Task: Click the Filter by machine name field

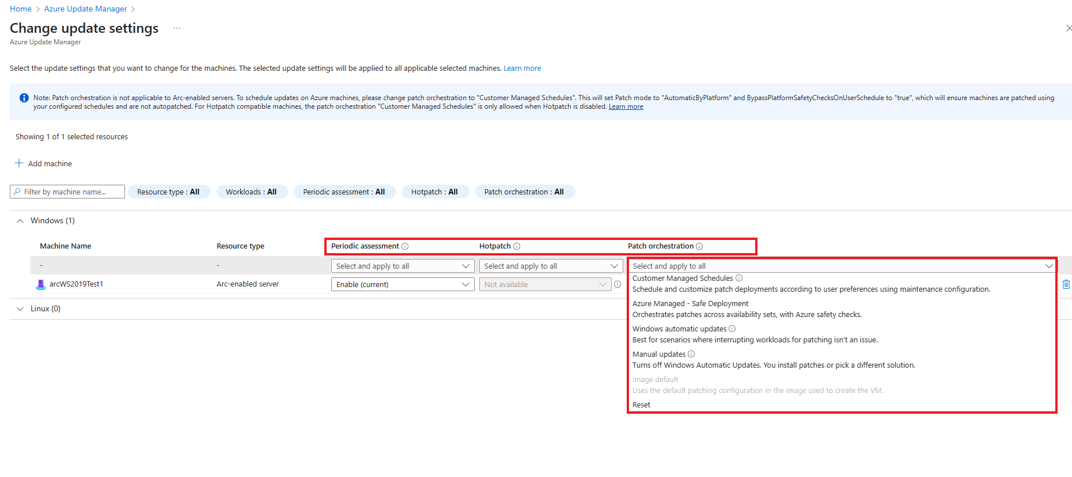Action: point(67,192)
